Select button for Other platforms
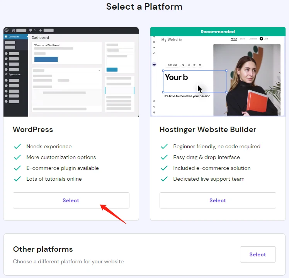This screenshot has height=278, width=289. pyautogui.click(x=258, y=254)
